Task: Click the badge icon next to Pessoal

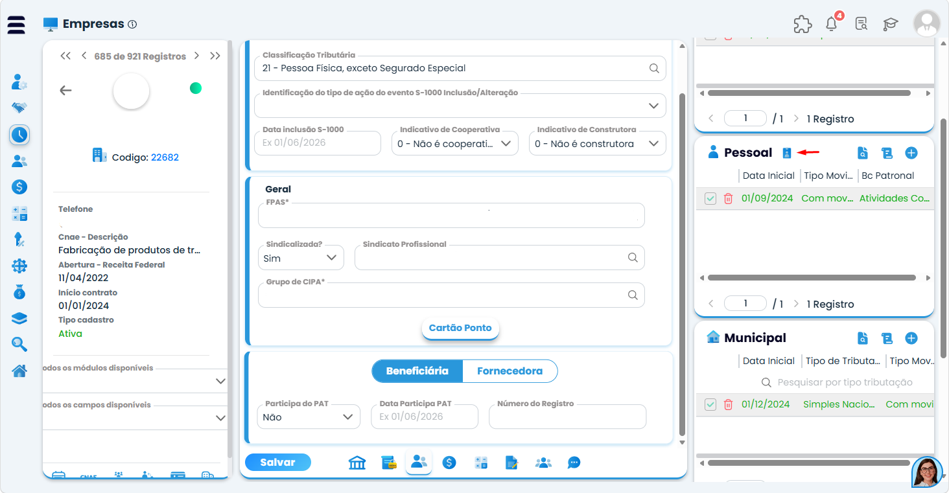Action: [x=786, y=153]
